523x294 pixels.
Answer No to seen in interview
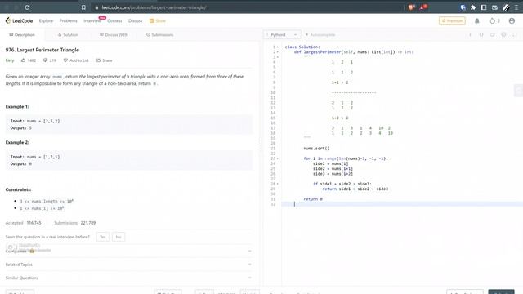point(118,237)
